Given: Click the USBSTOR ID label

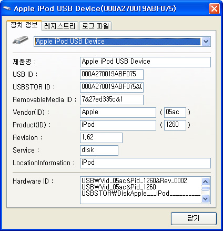Looking at the screenshot, I should (34, 87).
